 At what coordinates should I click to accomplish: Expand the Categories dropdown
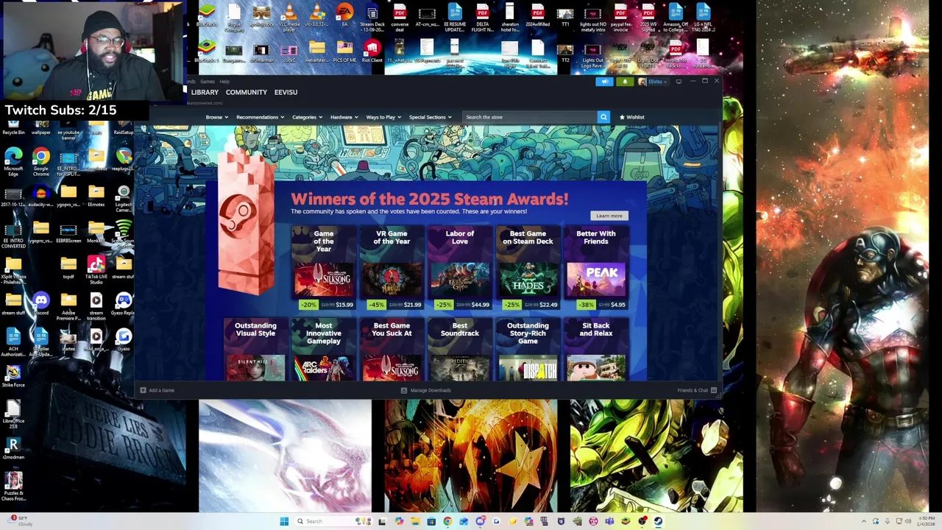tap(306, 117)
